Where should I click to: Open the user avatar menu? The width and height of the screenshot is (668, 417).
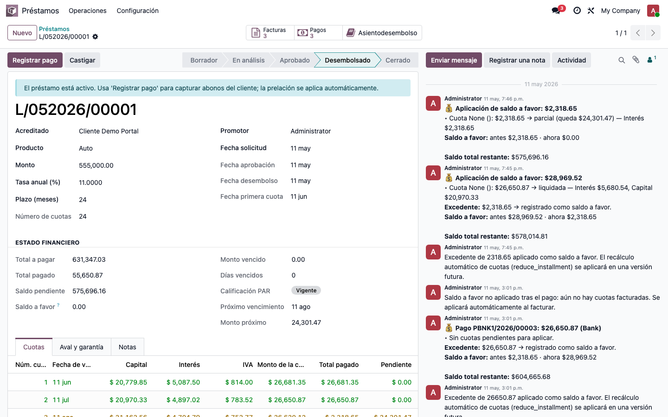point(653,11)
